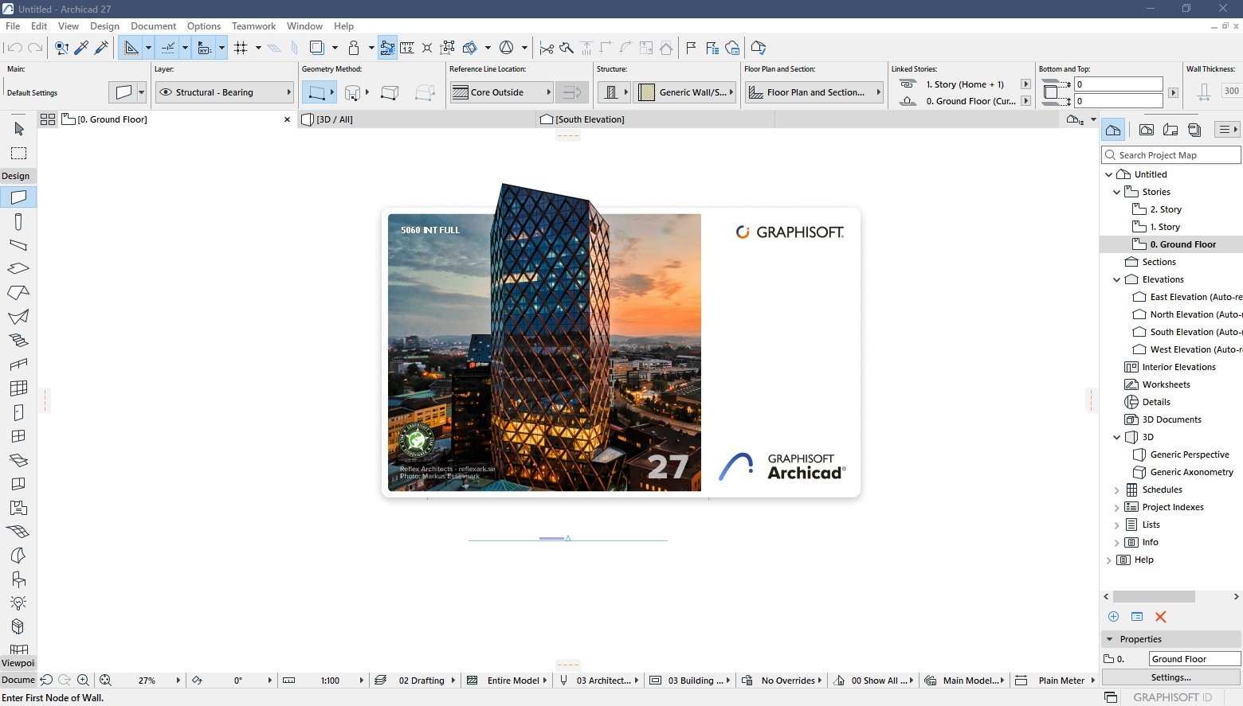Viewport: 1243px width, 706px height.
Task: Open the View Map in the Navigator
Action: (x=1147, y=129)
